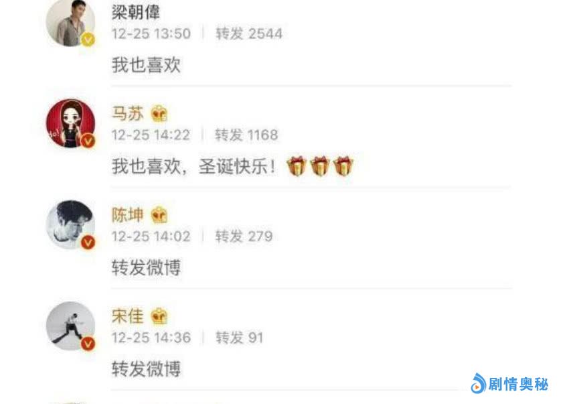Click the crown badge next to 马苏

[159, 114]
